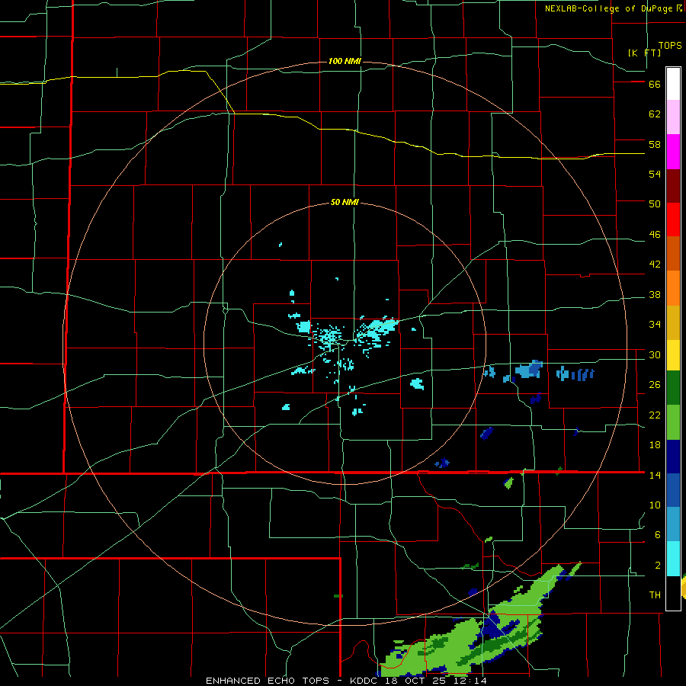Click the legend value "38"
Screen dimensions: 686x686
pos(655,294)
